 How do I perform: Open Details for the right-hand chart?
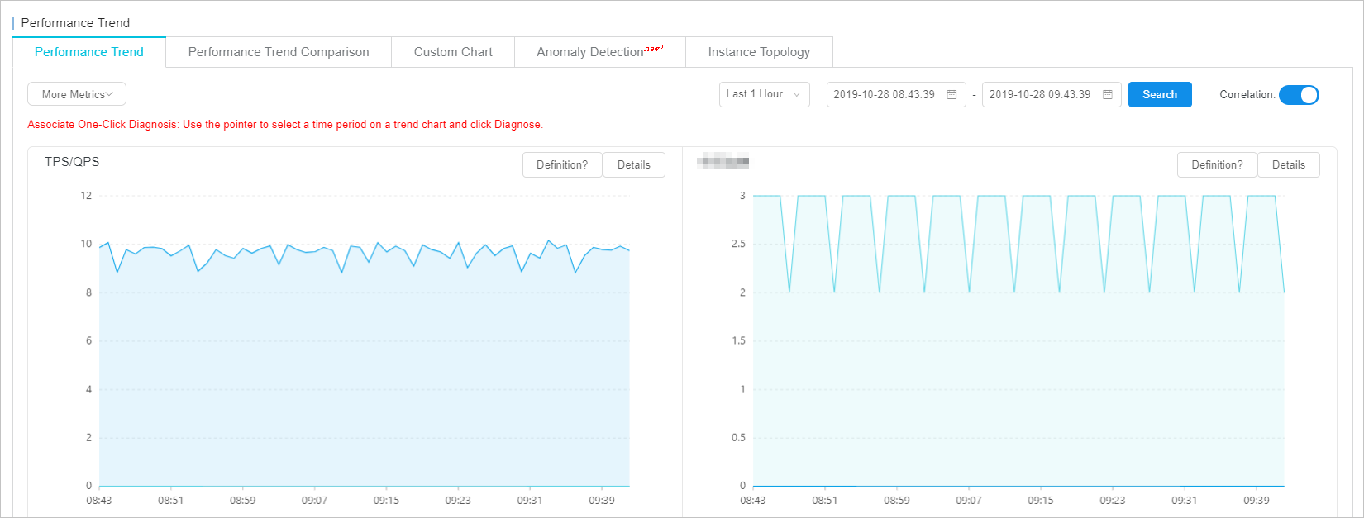(x=1288, y=165)
